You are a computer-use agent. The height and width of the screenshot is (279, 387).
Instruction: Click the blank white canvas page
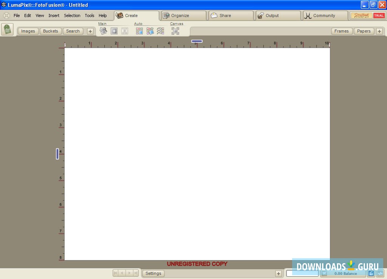[197, 154]
